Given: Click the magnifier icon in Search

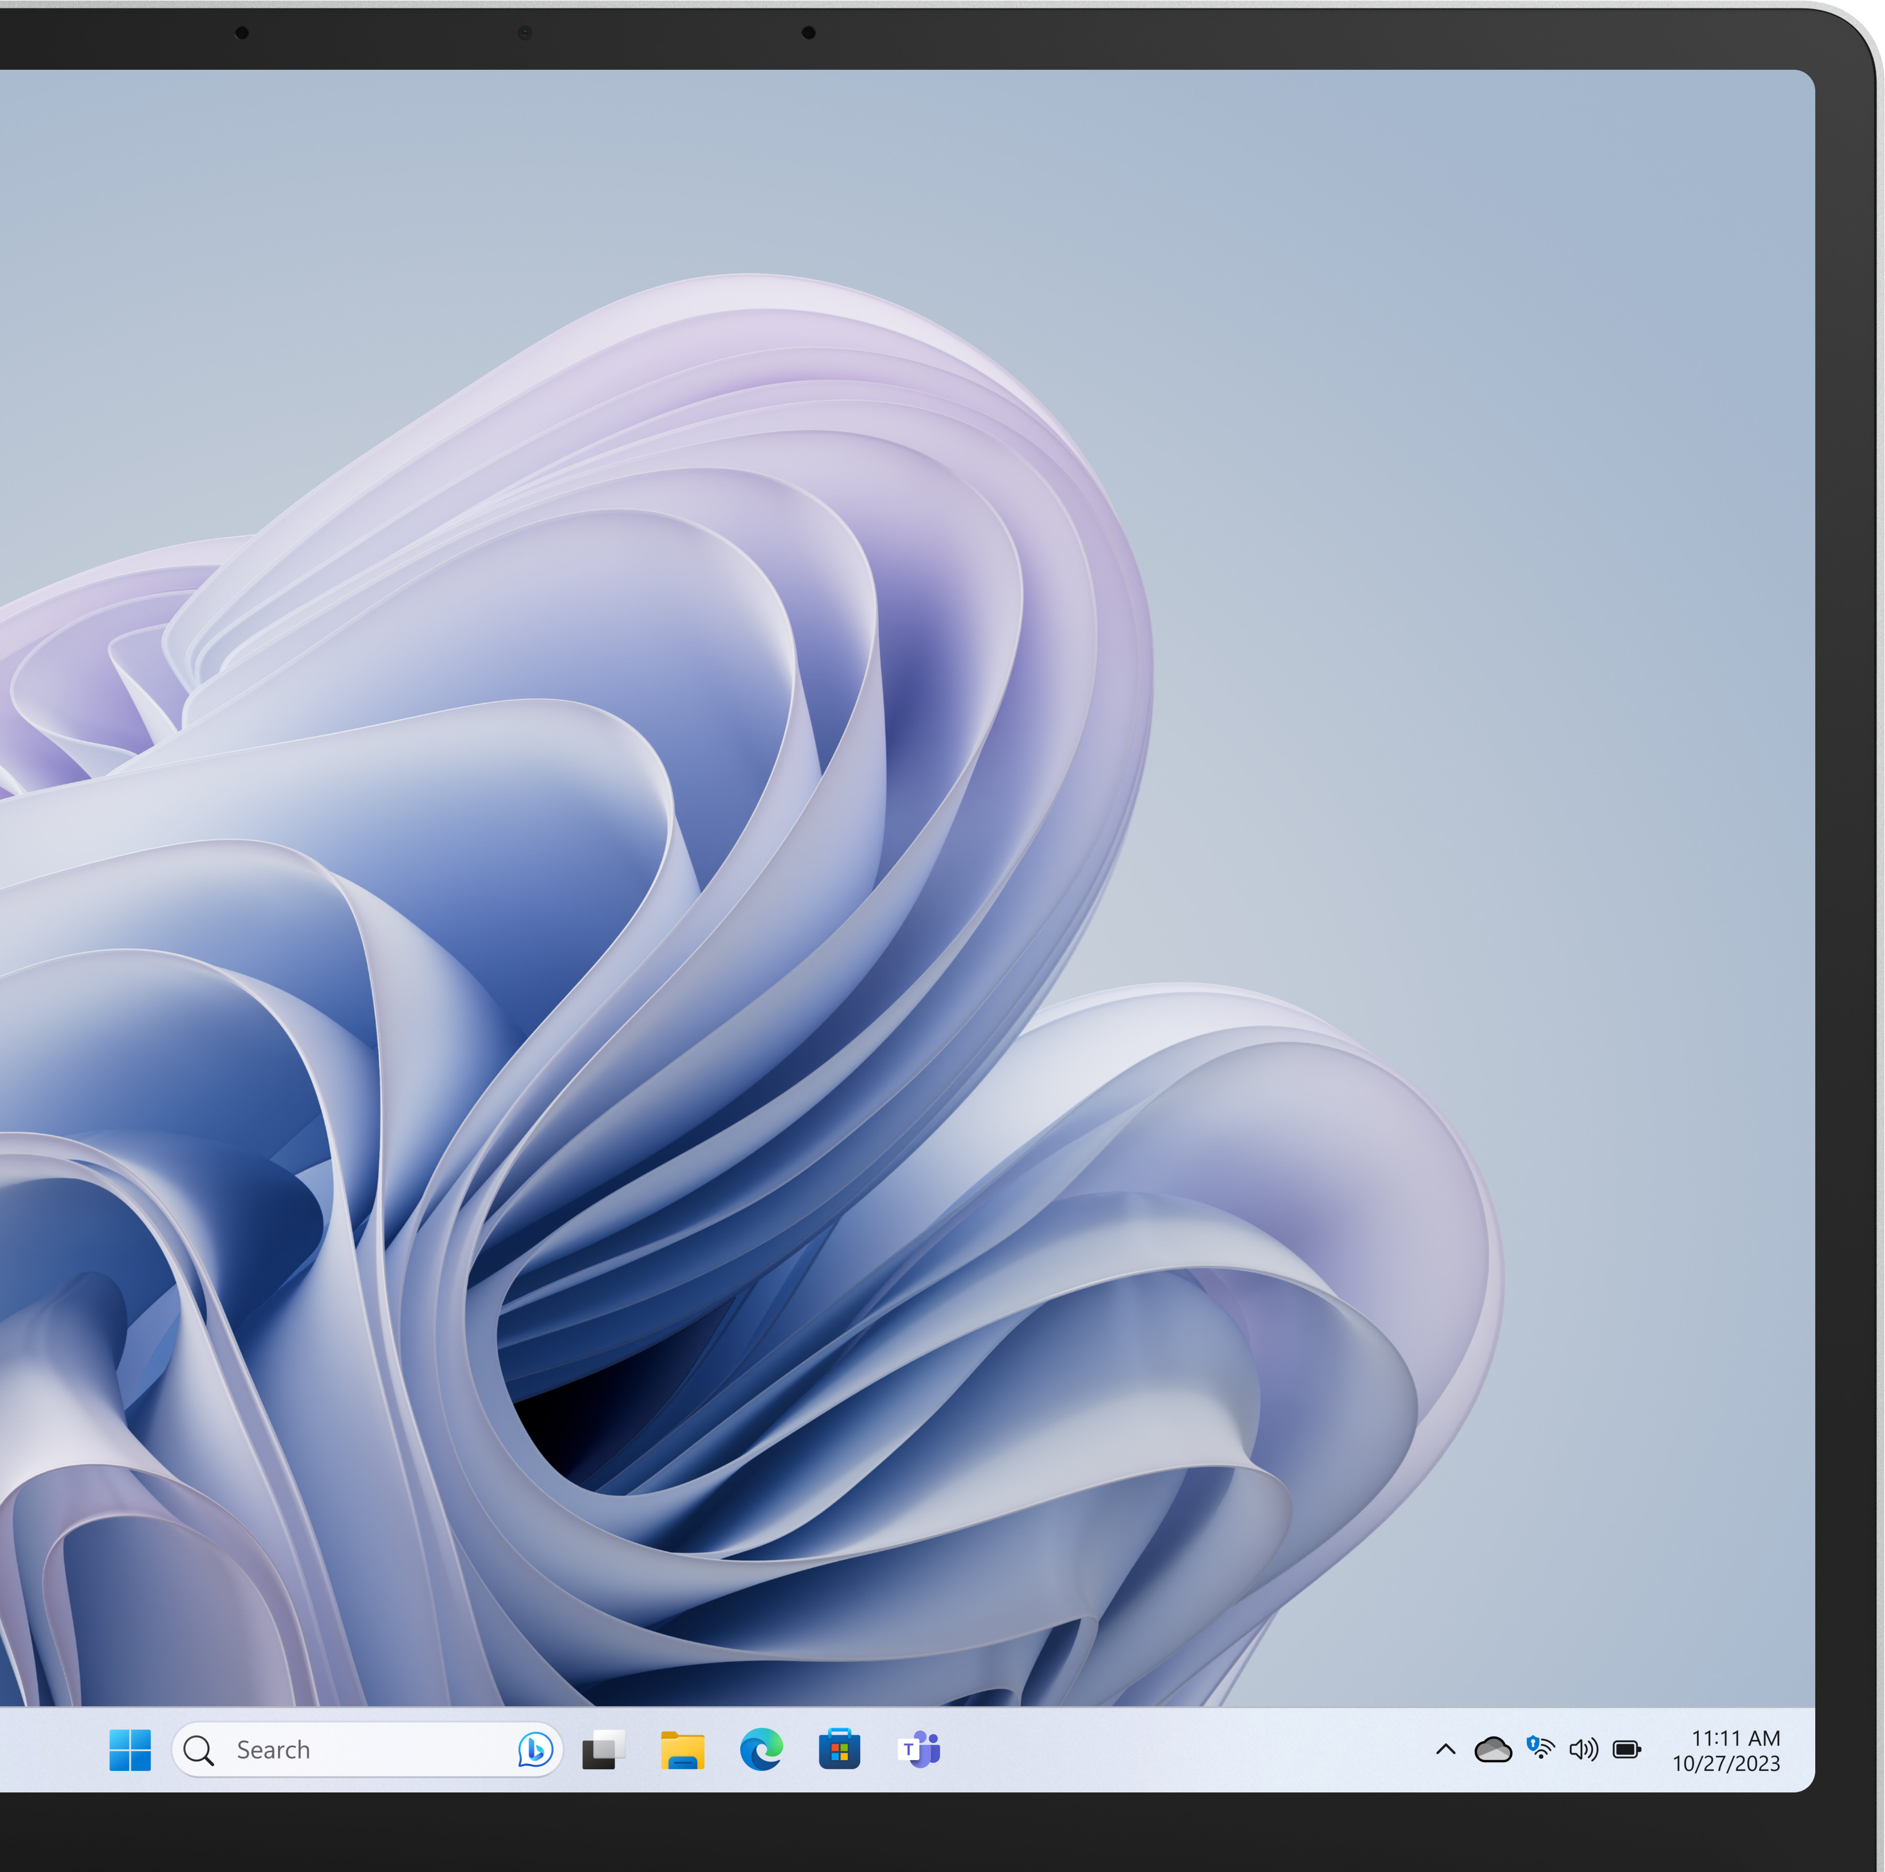Looking at the screenshot, I should click(199, 1751).
